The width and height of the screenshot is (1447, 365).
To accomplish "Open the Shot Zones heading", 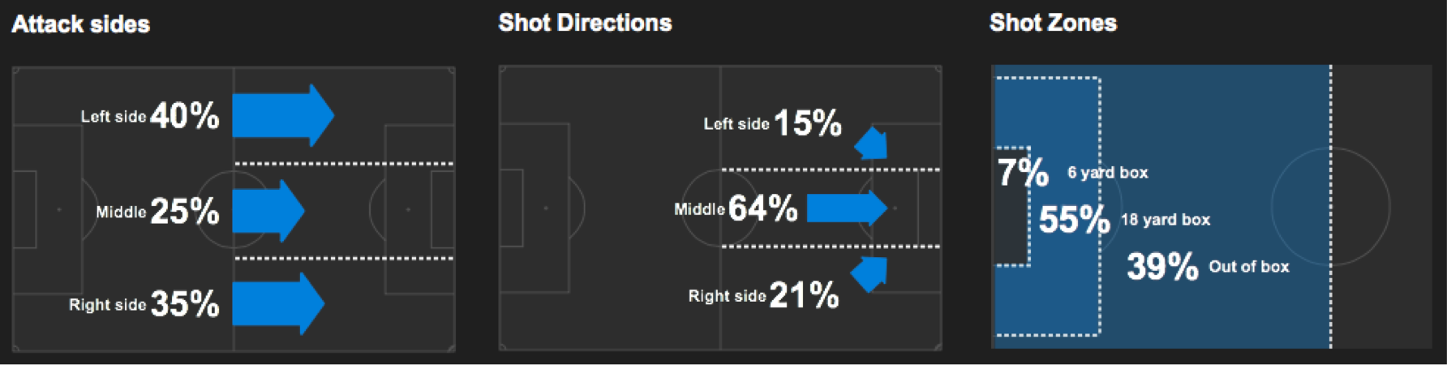I will [1053, 23].
